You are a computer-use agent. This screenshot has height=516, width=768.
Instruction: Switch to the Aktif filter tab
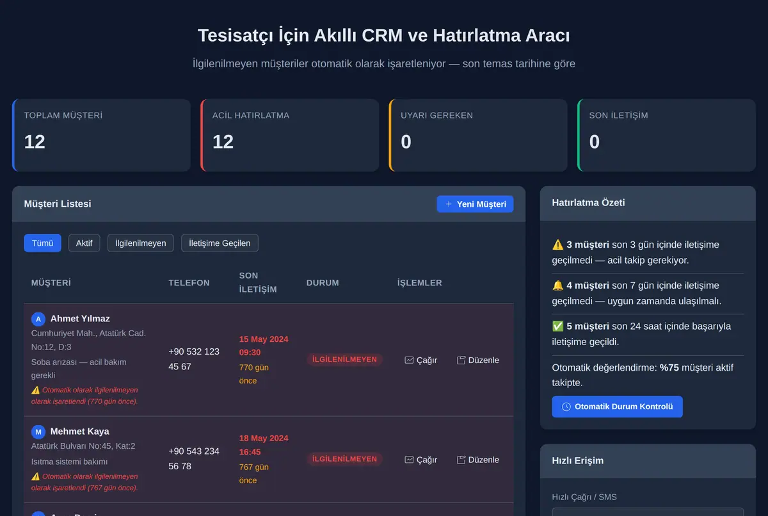tap(84, 243)
